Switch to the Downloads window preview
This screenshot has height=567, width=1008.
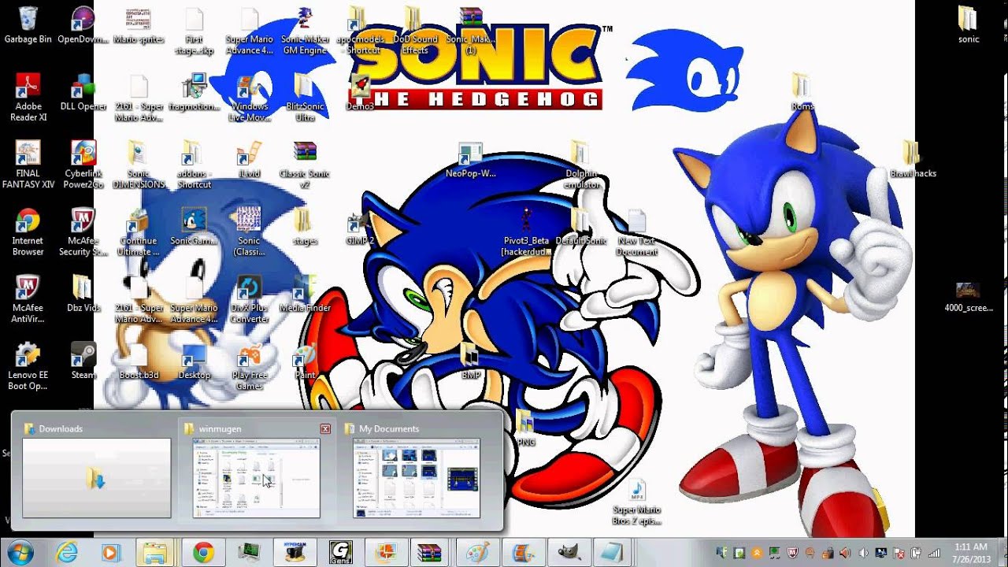96,471
